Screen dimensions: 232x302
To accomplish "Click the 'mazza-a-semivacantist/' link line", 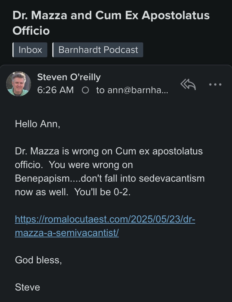I will (67, 233).
